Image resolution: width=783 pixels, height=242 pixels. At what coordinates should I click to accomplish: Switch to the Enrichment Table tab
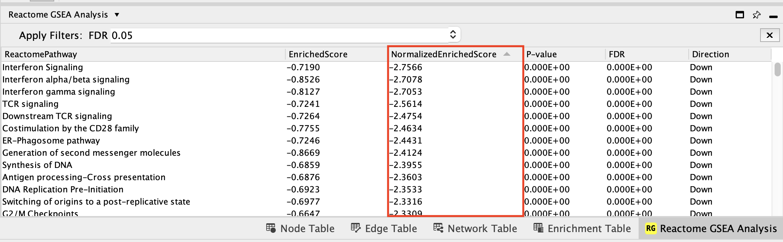pos(589,228)
